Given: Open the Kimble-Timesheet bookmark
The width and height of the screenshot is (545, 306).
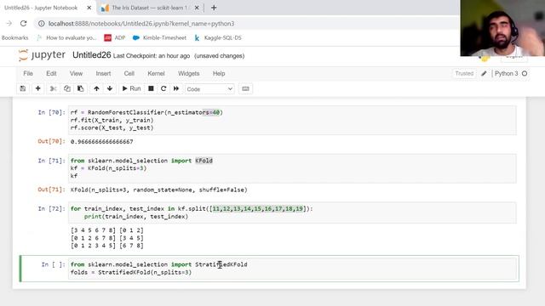Looking at the screenshot, I should tap(159, 37).
